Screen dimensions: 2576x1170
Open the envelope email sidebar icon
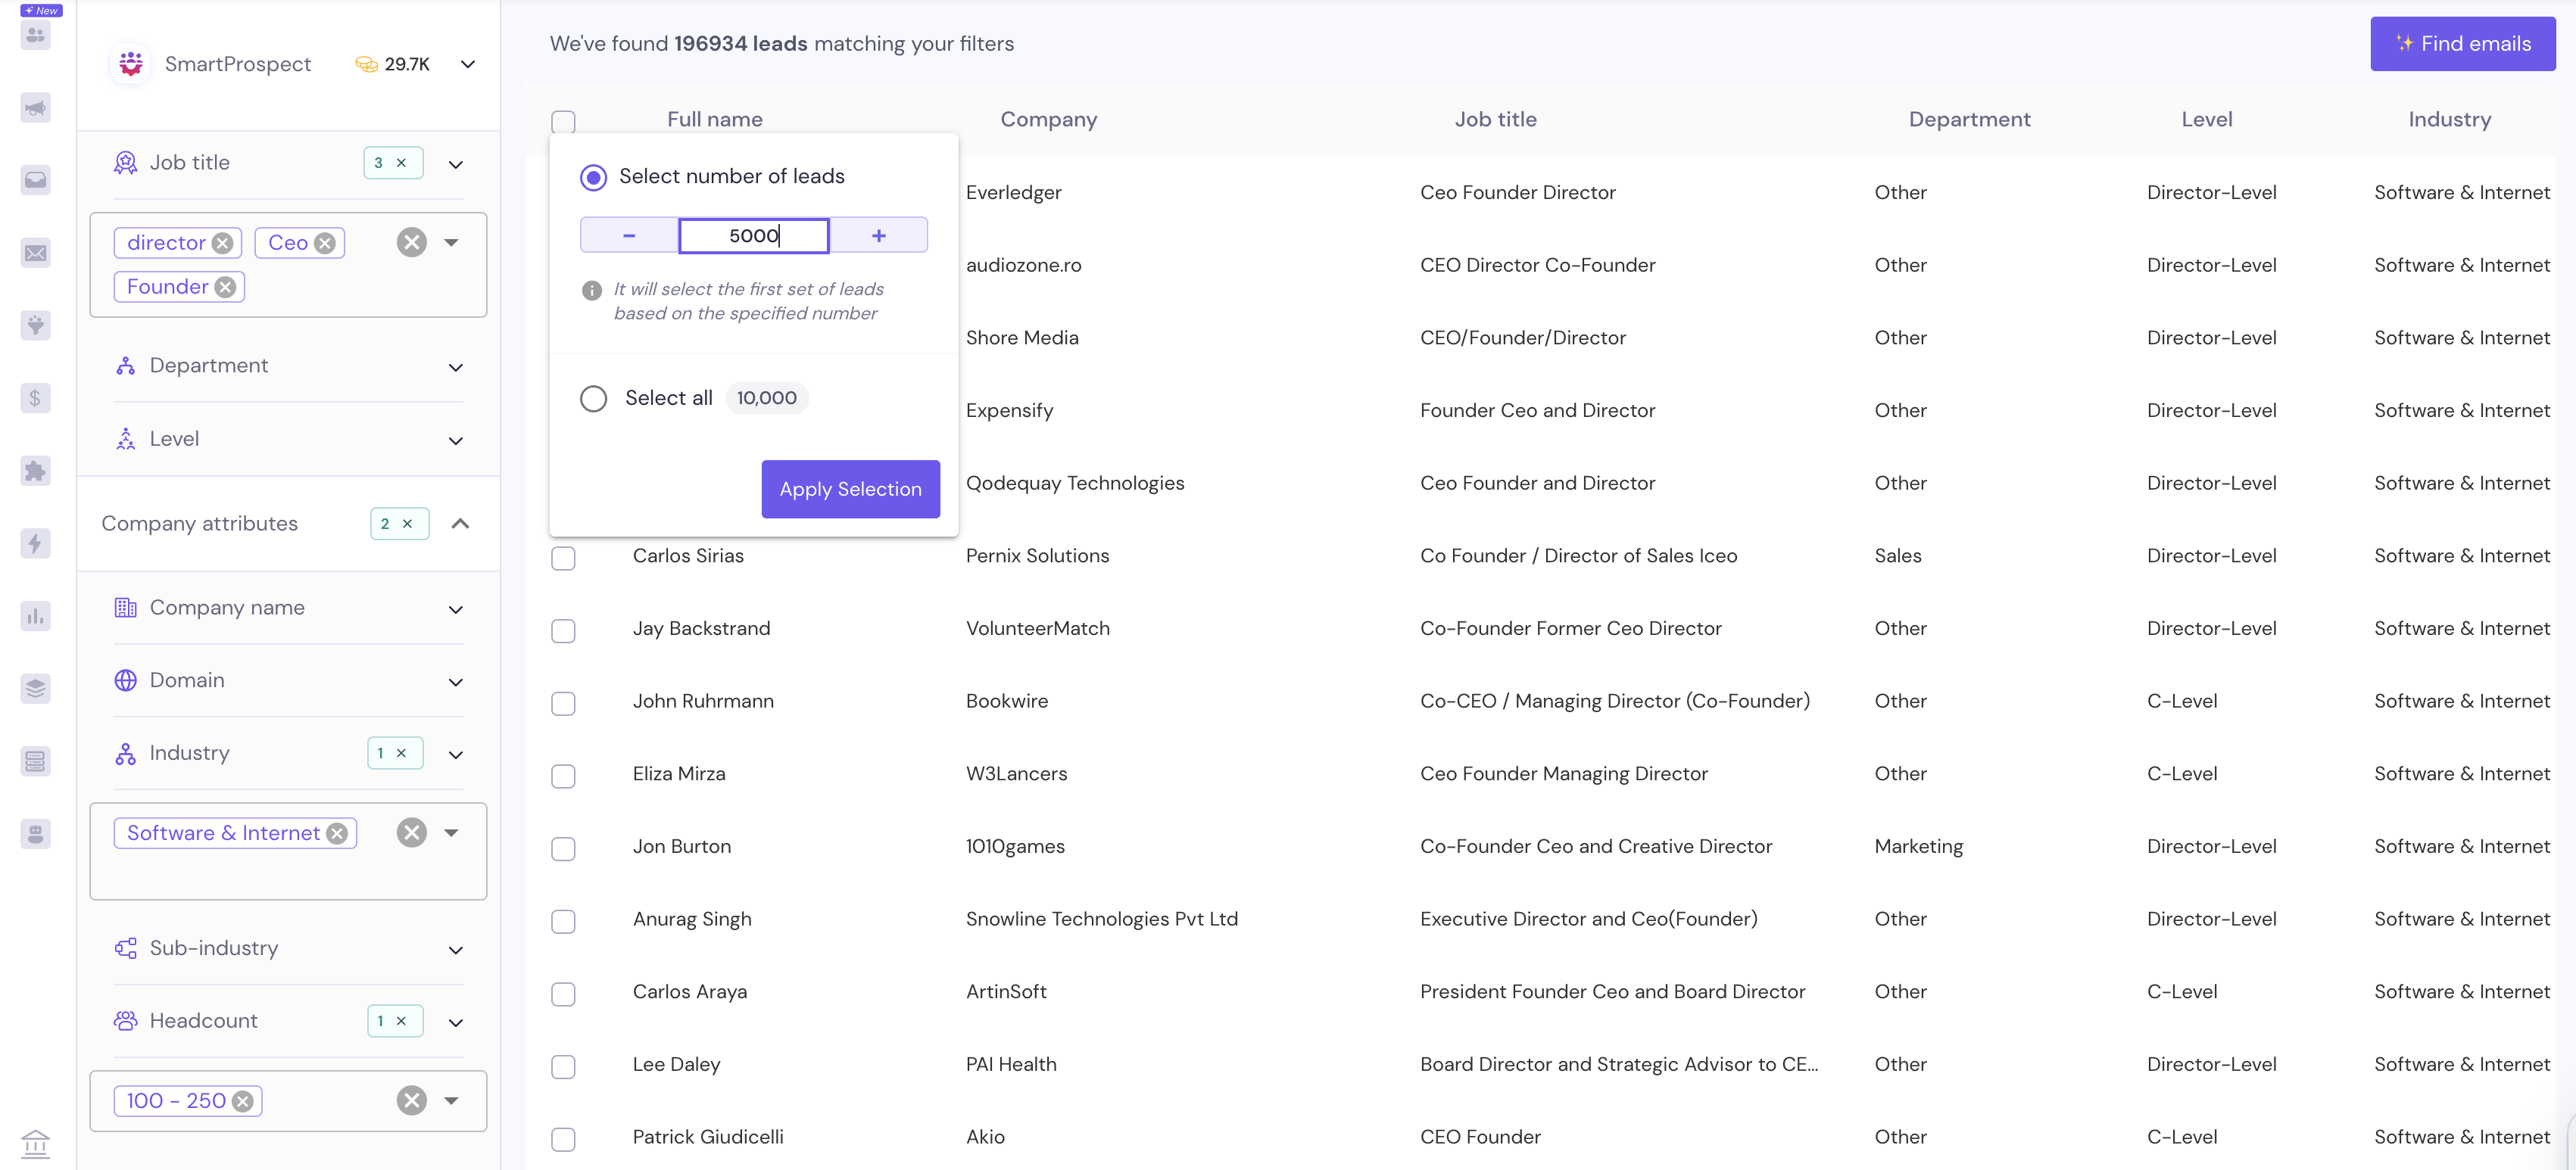[x=36, y=253]
